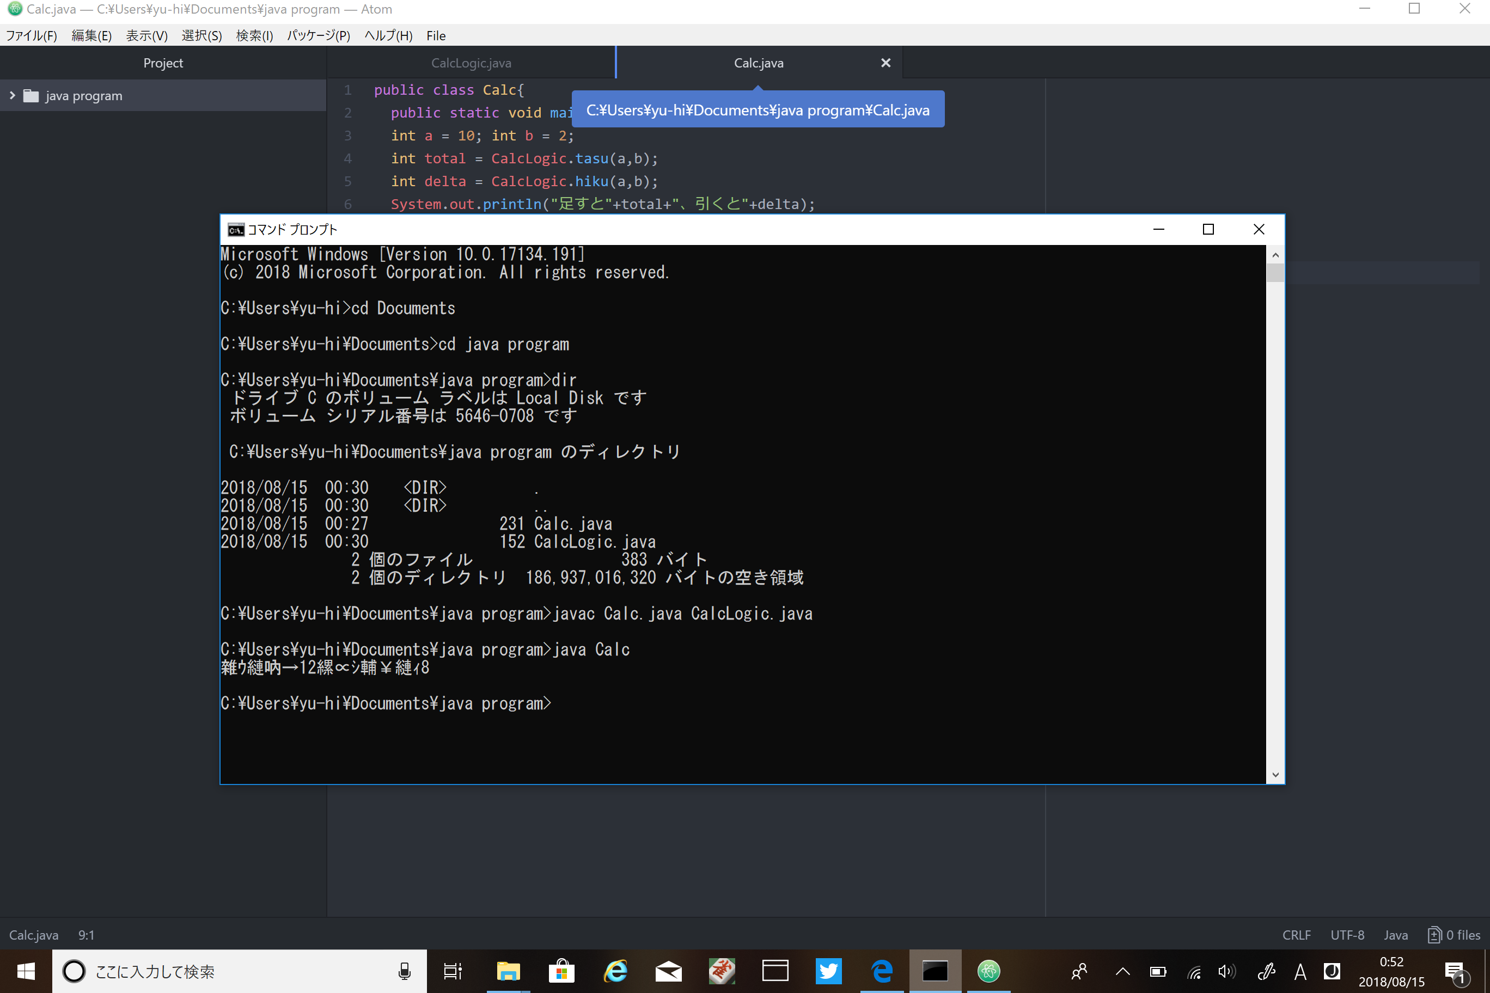The width and height of the screenshot is (1490, 993).
Task: Open the ヘルプ(H) menu
Action: point(388,35)
